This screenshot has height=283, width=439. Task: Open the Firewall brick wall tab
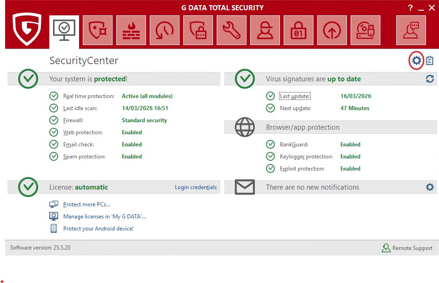[x=131, y=30]
